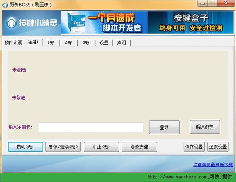View the 声明 tab
Screen dimensions: 236x182
point(122,43)
